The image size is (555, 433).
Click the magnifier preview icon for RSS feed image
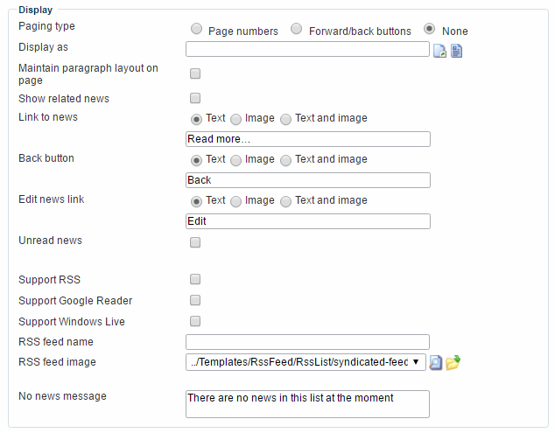point(436,362)
